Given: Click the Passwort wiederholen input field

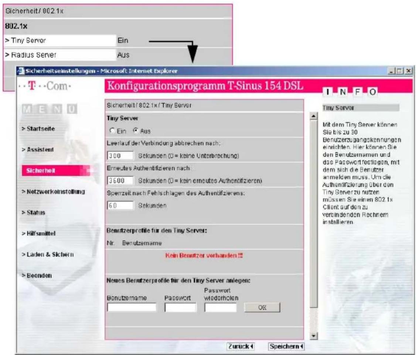Looking at the screenshot, I should [x=221, y=307].
